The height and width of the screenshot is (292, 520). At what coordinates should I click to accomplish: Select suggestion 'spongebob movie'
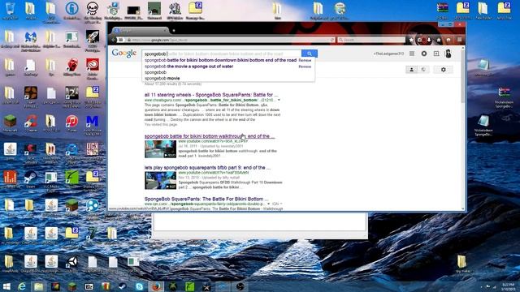click(162, 78)
